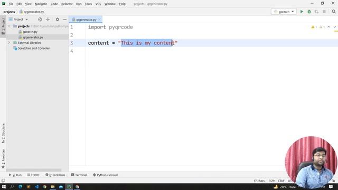The height and width of the screenshot is (190, 338).
Task: Open the TODO tool window
Action: pyautogui.click(x=33, y=175)
